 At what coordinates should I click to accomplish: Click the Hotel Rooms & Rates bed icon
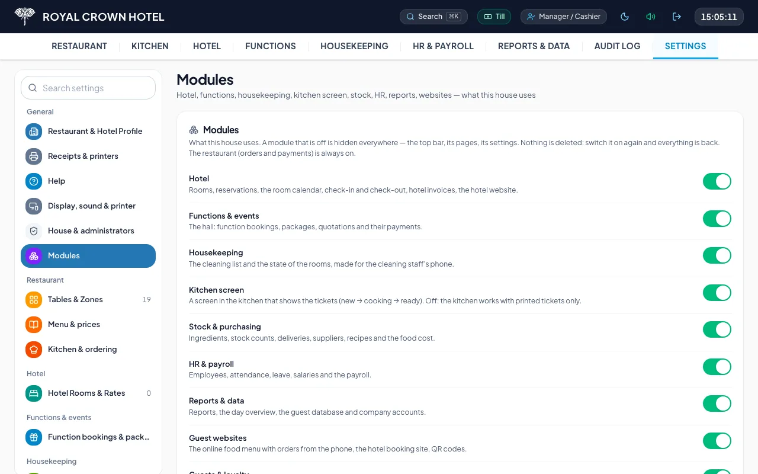[x=34, y=393]
